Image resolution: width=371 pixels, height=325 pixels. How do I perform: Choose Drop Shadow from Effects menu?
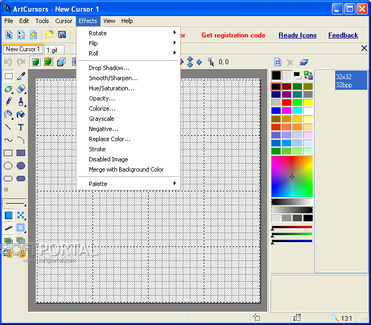128,68
